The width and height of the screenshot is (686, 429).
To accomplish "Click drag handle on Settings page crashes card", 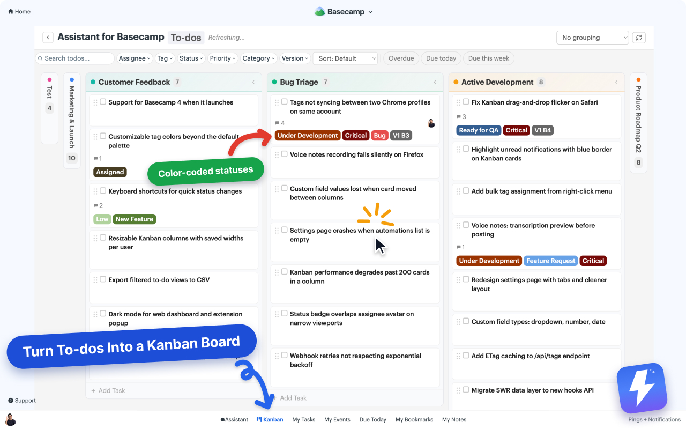I will pyautogui.click(x=277, y=231).
